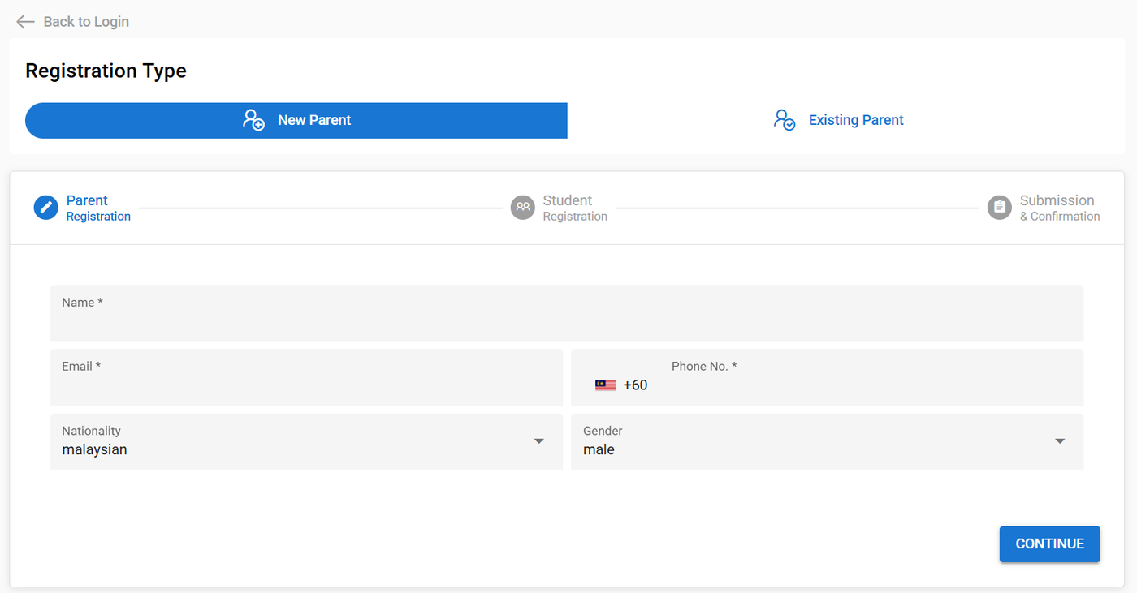Viewport: 1137px width, 593px height.
Task: Open Submission & Confirmation step label
Action: pyautogui.click(x=1060, y=208)
